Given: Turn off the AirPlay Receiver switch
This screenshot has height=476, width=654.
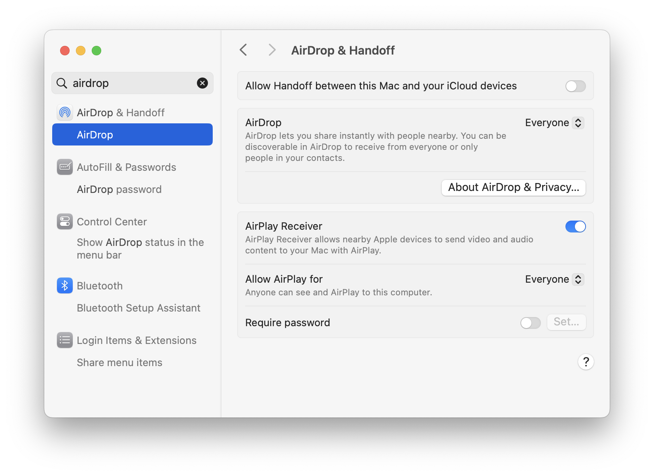Looking at the screenshot, I should [x=575, y=227].
